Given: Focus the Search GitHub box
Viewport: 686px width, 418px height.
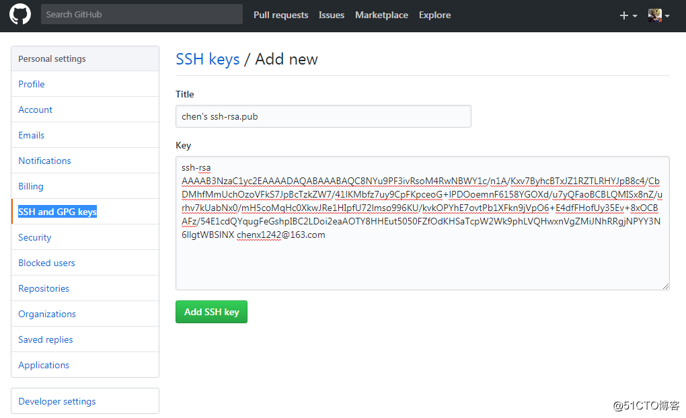Looking at the screenshot, I should tap(142, 14).
